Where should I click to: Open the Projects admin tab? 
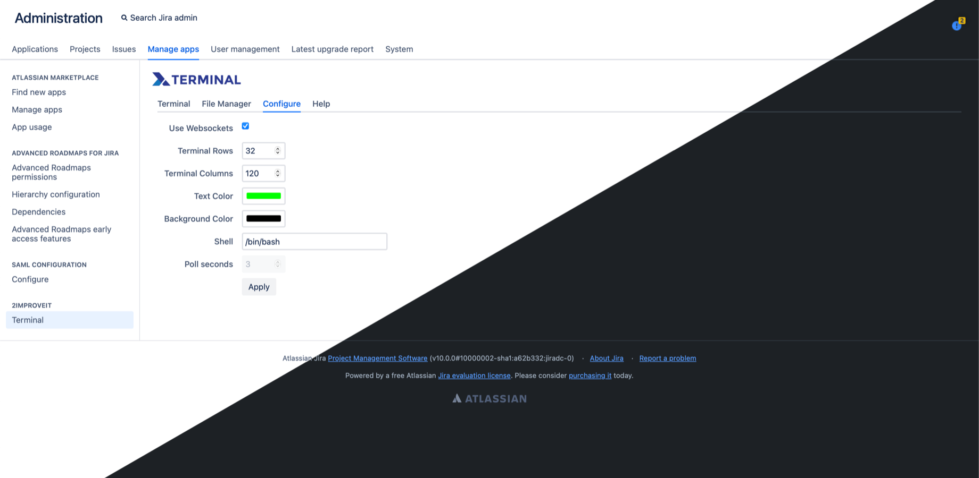[85, 49]
